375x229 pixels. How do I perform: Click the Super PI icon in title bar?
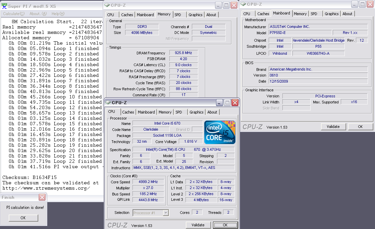pos(4,6)
